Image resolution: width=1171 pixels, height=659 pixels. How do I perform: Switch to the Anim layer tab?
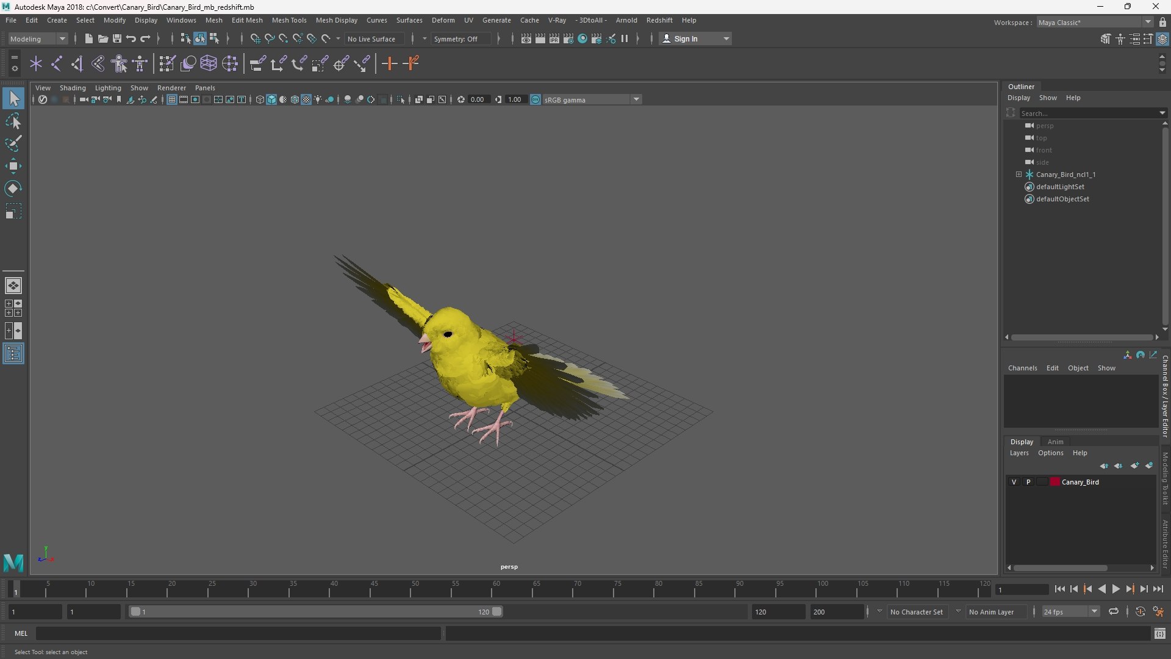pyautogui.click(x=1056, y=442)
